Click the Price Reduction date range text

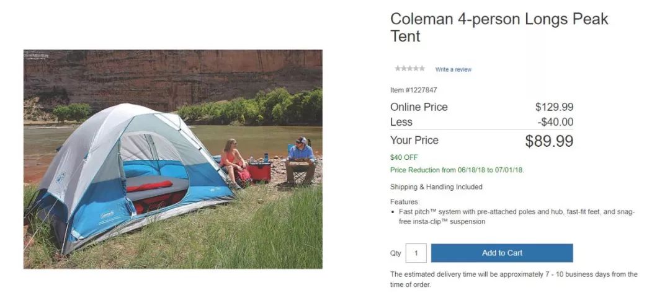457,170
